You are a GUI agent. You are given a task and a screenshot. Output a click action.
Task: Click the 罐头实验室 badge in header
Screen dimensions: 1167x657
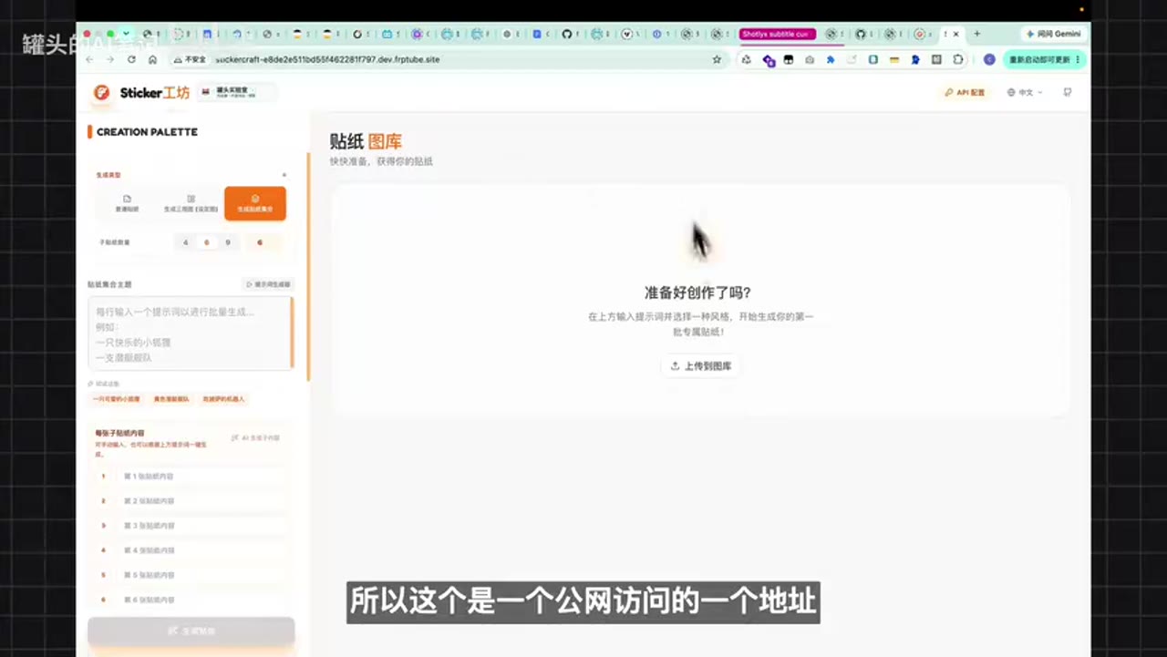tap(236, 92)
